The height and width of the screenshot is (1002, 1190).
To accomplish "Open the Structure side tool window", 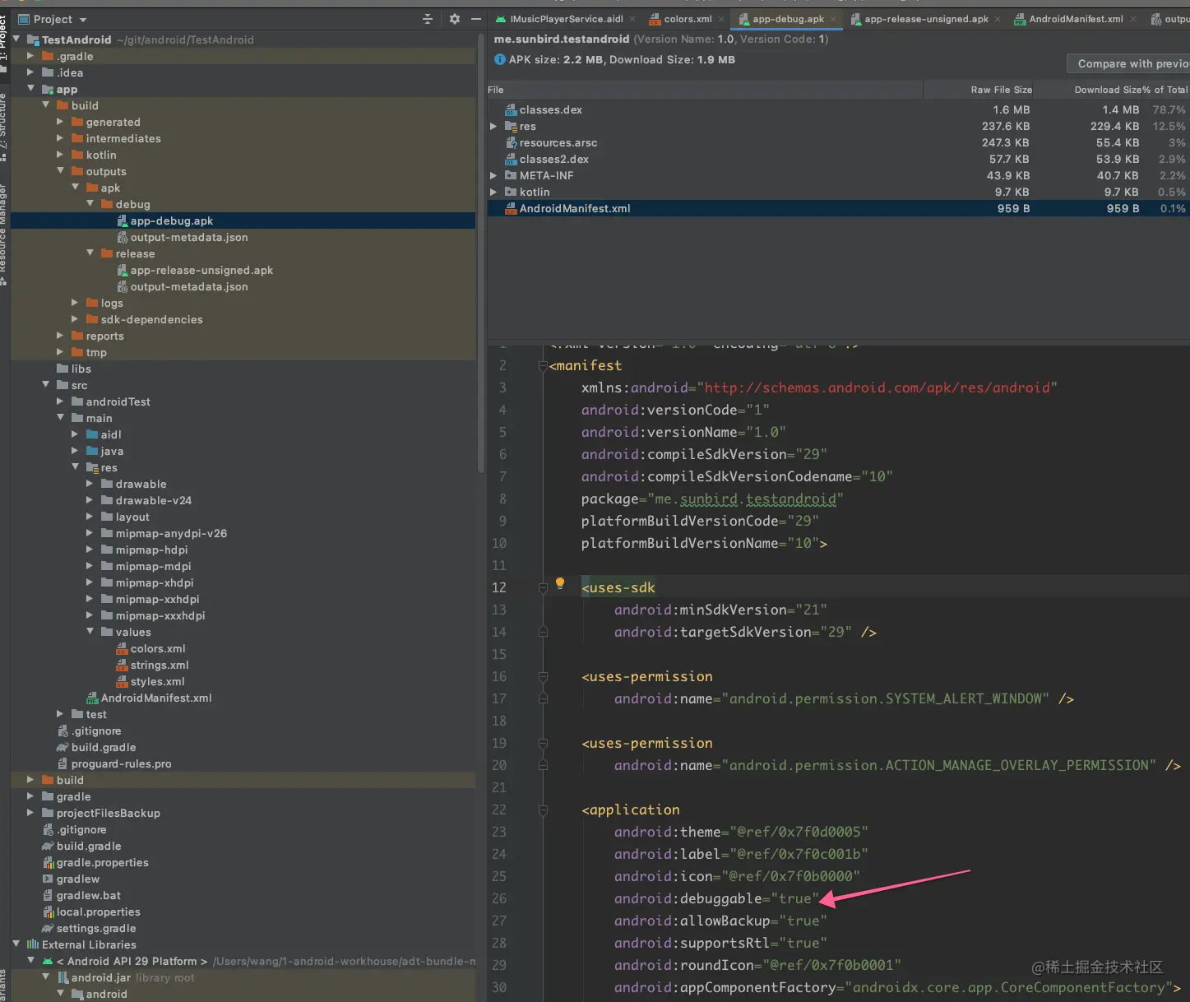I will tap(4, 128).
